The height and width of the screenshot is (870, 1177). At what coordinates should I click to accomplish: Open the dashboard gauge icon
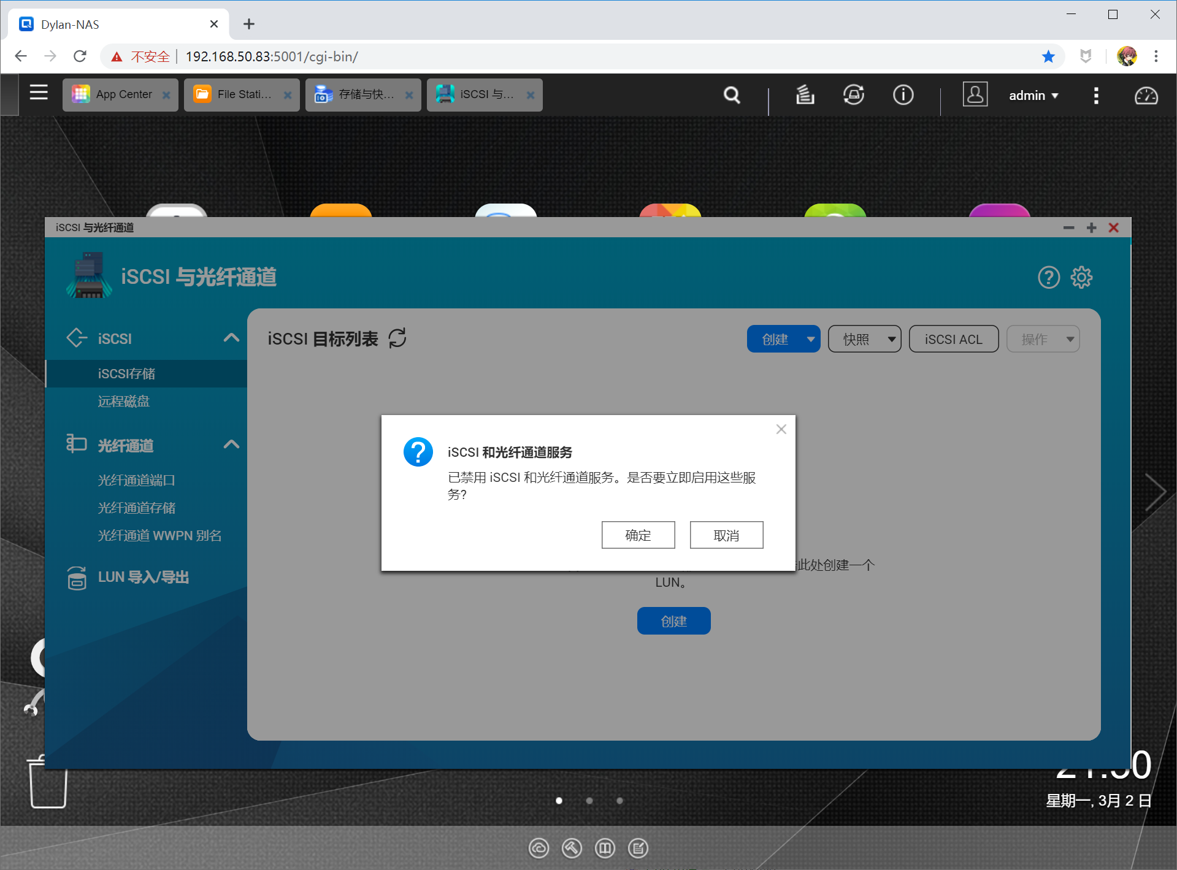point(1146,95)
